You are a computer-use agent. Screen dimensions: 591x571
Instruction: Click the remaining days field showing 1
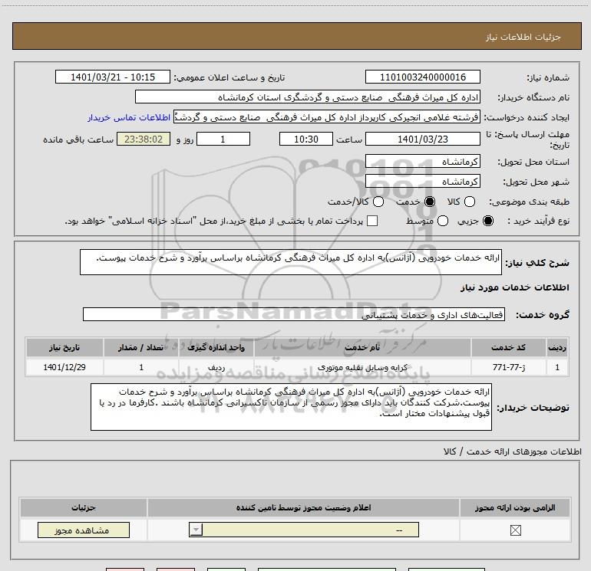click(x=223, y=139)
